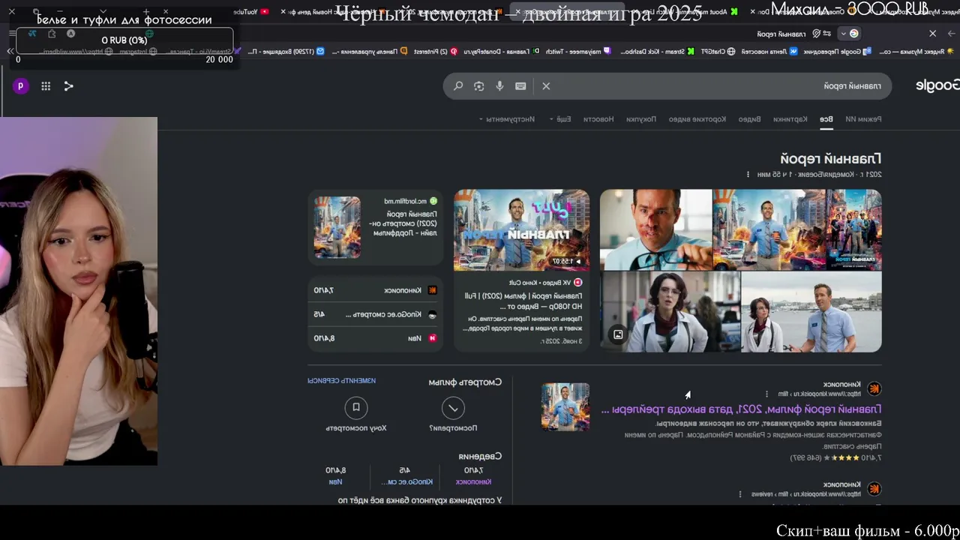Open the Новости tab

pos(598,119)
